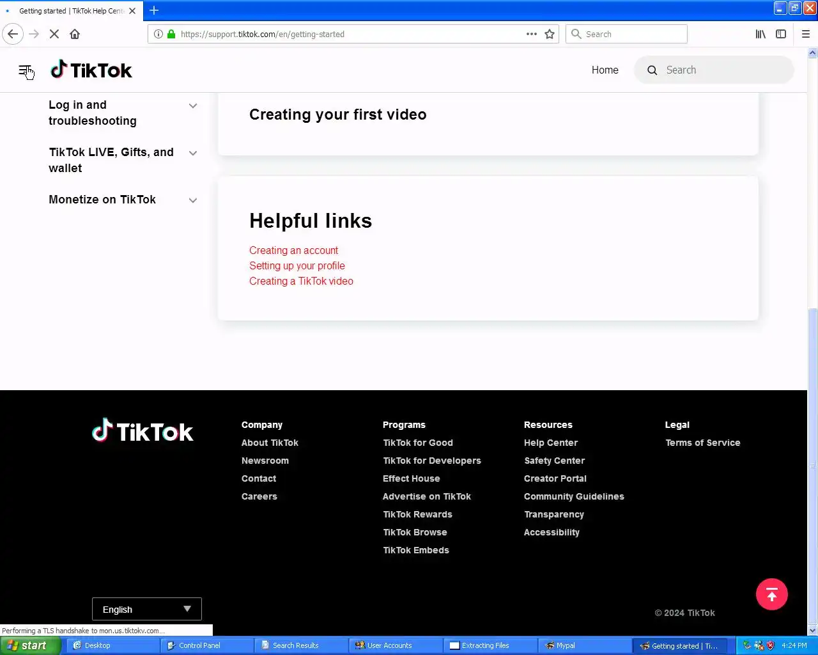
Task: Click the red back-to-top button
Action: [771, 594]
